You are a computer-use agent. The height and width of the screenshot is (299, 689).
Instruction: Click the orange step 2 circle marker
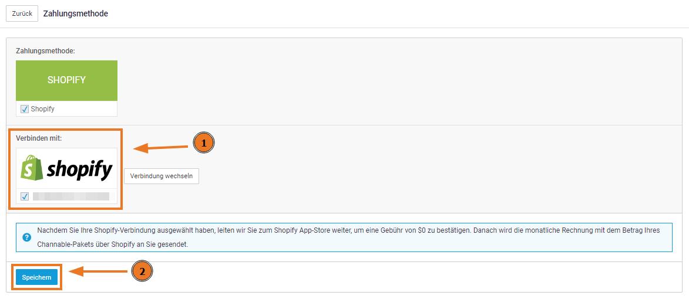(142, 271)
